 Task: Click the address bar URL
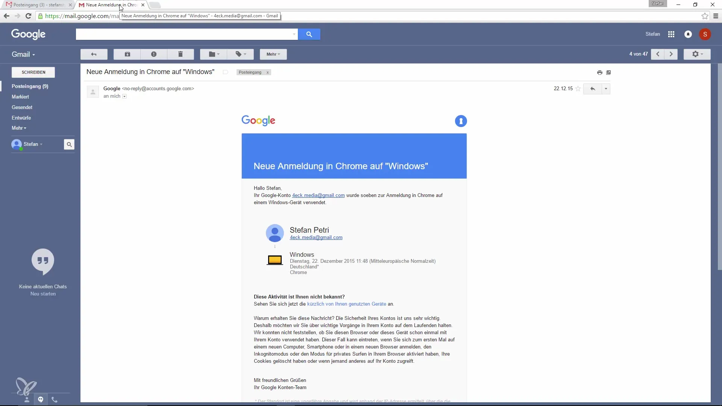point(82,16)
